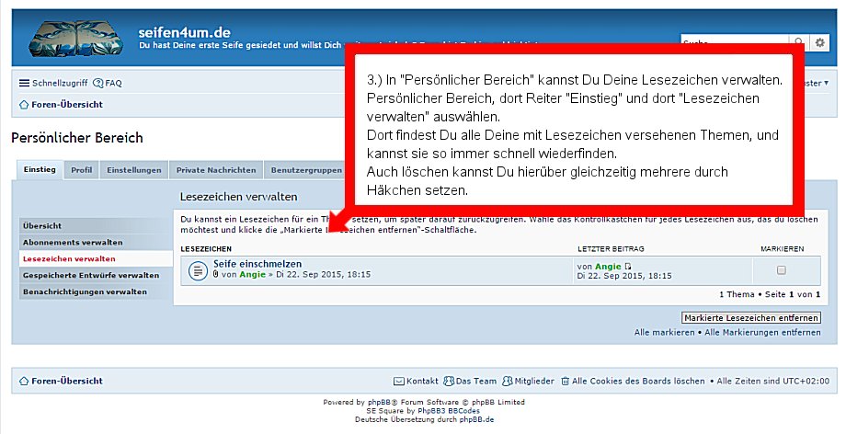The width and height of the screenshot is (846, 434).
Task: Click the FAQ question mark icon
Action: pos(97,83)
